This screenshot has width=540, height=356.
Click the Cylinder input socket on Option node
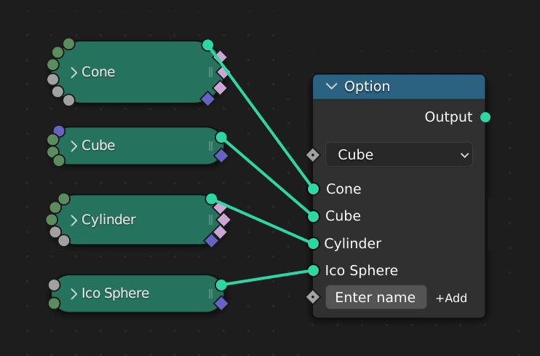coord(313,243)
